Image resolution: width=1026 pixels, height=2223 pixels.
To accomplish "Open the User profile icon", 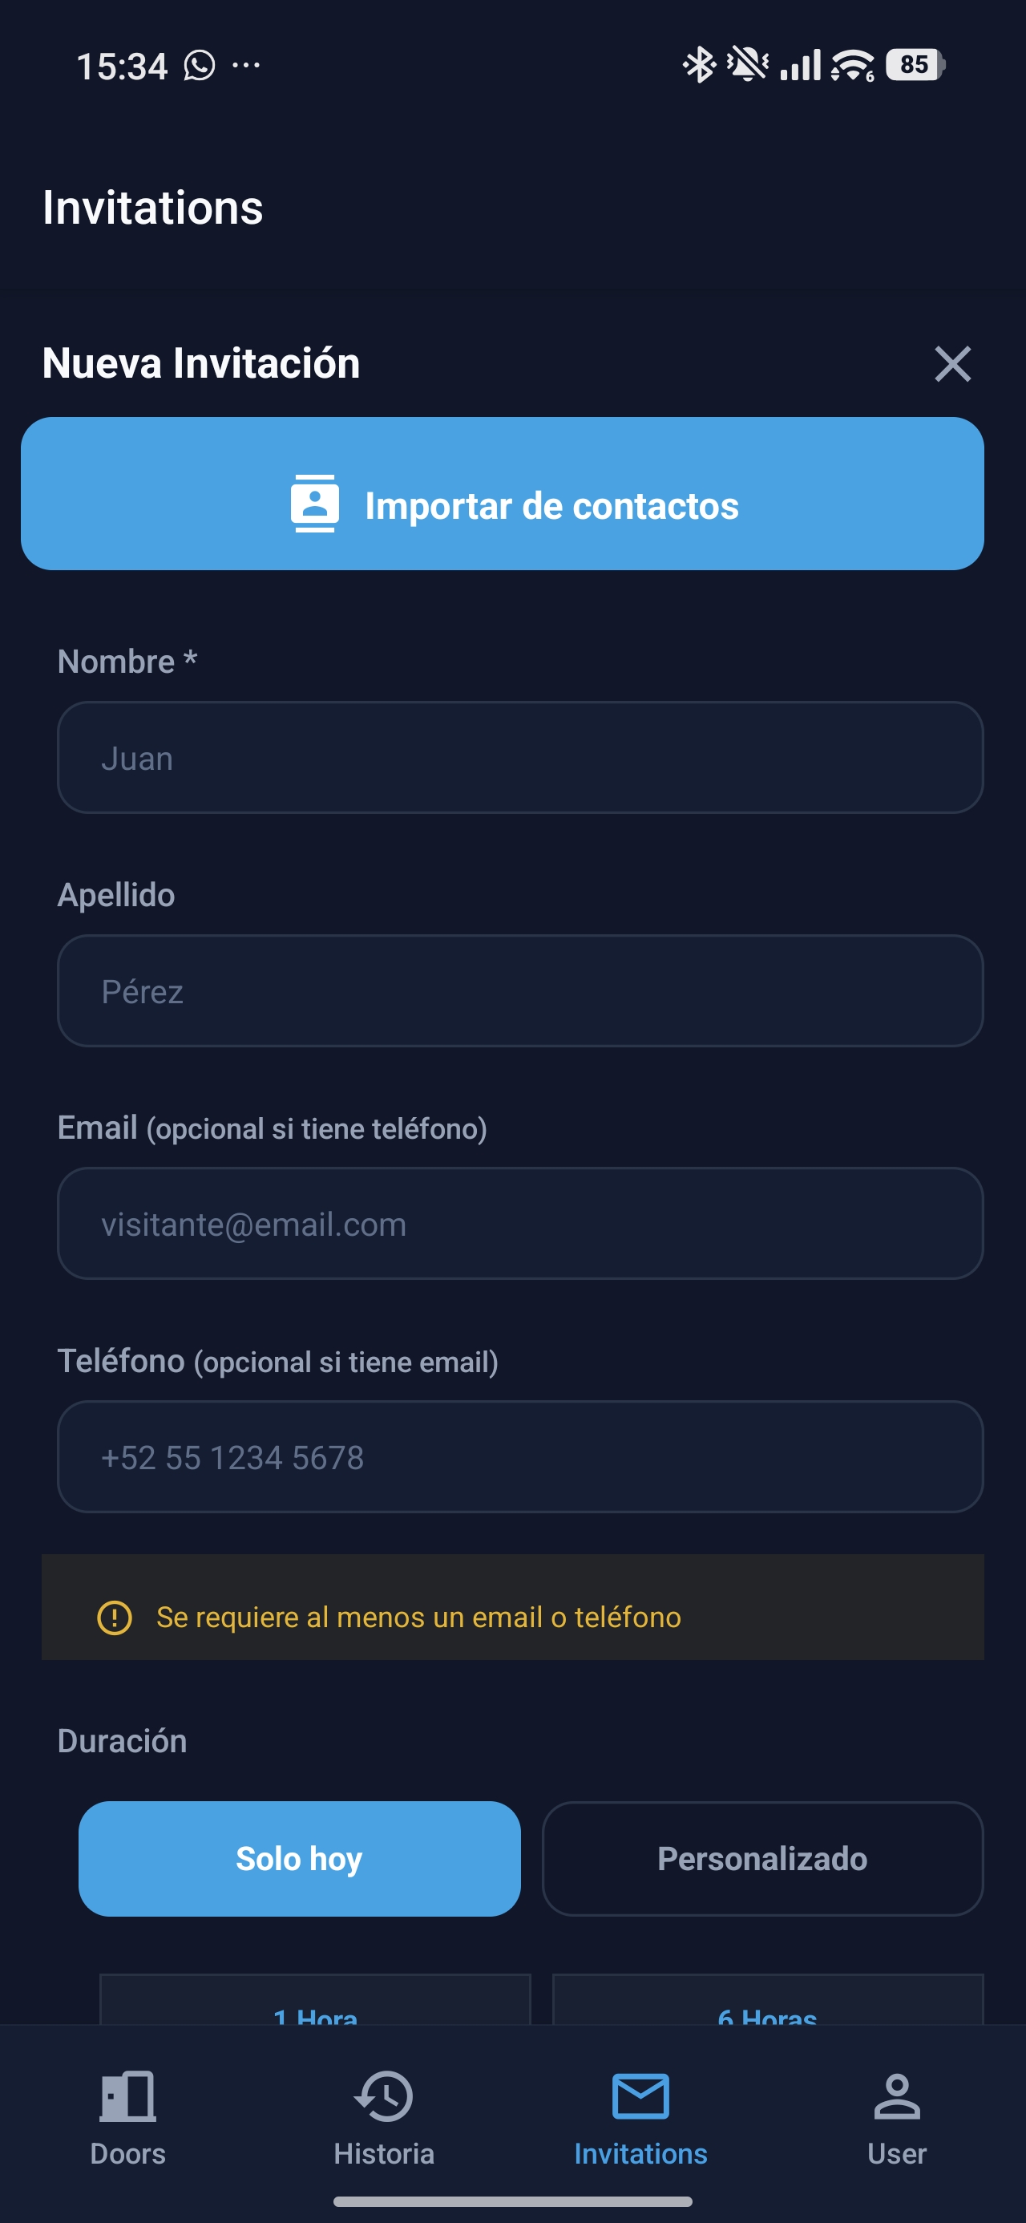I will pyautogui.click(x=897, y=2097).
